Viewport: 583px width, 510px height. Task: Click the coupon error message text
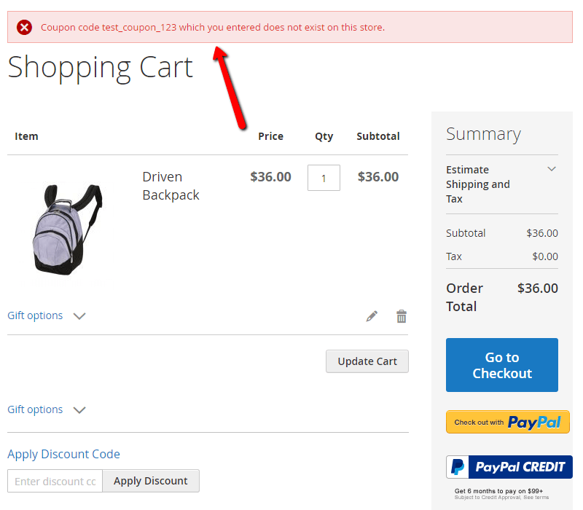coord(212,28)
